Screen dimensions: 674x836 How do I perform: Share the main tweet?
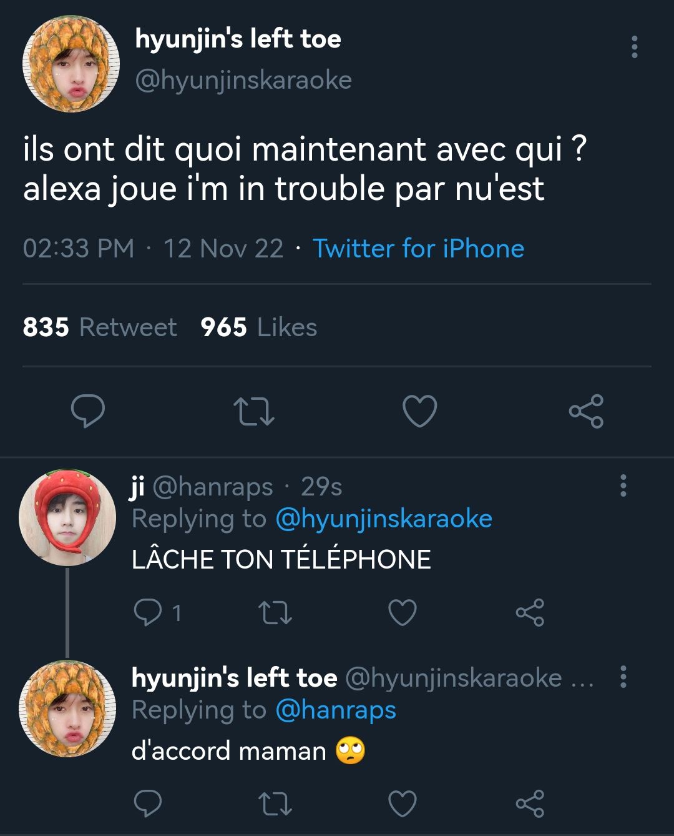point(586,411)
